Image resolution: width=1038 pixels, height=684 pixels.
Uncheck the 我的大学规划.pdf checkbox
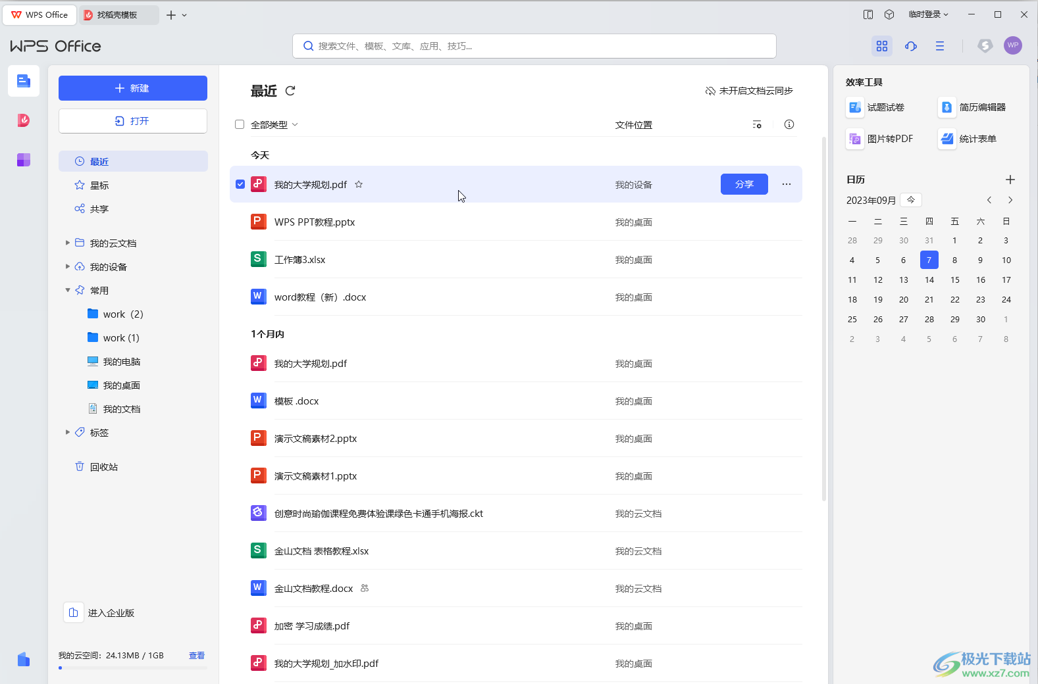coord(240,184)
